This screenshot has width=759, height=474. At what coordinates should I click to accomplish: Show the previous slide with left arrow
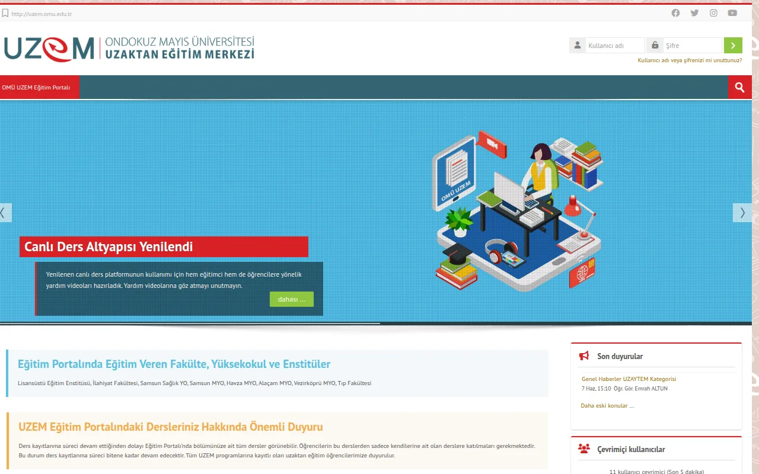5,213
